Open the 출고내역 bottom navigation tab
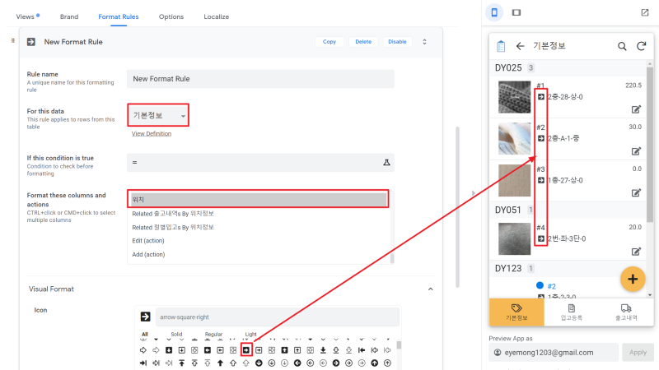The height and width of the screenshot is (370, 659). 626,312
